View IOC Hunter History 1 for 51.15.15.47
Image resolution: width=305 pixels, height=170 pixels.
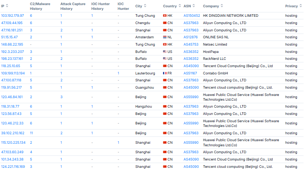point(92,37)
